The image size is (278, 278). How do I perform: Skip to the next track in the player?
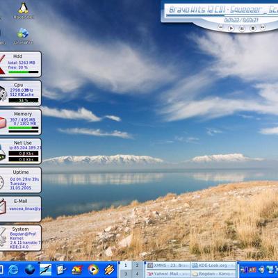(263, 27)
